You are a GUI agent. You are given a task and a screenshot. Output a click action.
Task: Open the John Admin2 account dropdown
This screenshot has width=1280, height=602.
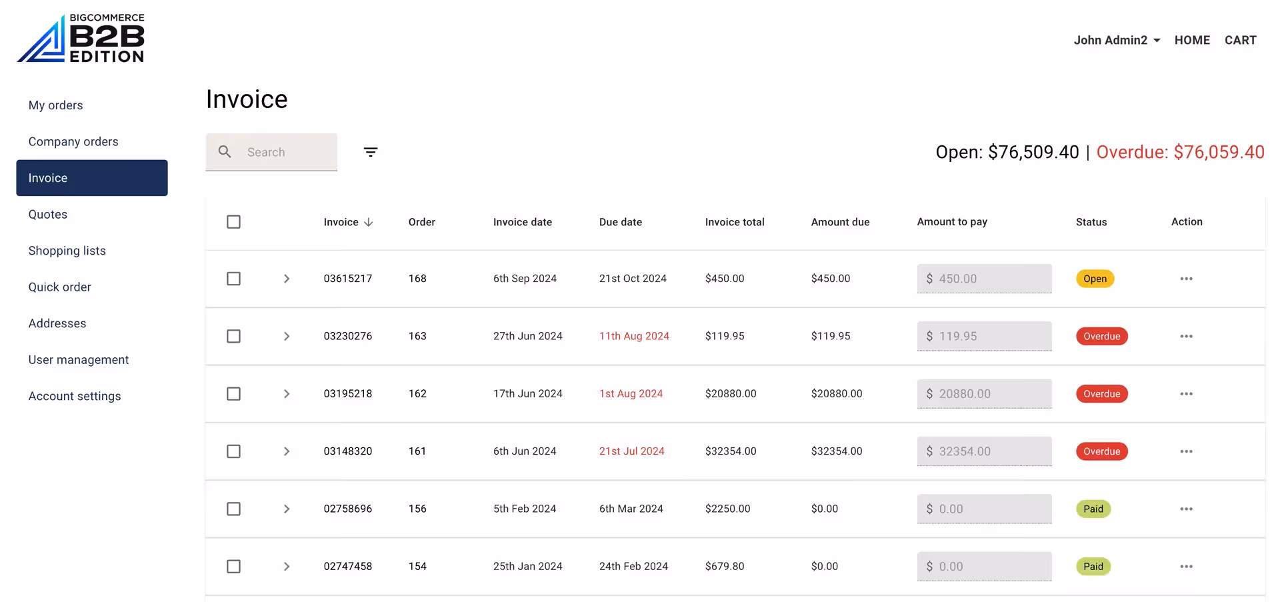1117,40
